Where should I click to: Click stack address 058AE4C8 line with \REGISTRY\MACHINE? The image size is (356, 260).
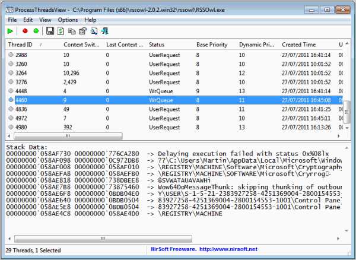(114, 214)
